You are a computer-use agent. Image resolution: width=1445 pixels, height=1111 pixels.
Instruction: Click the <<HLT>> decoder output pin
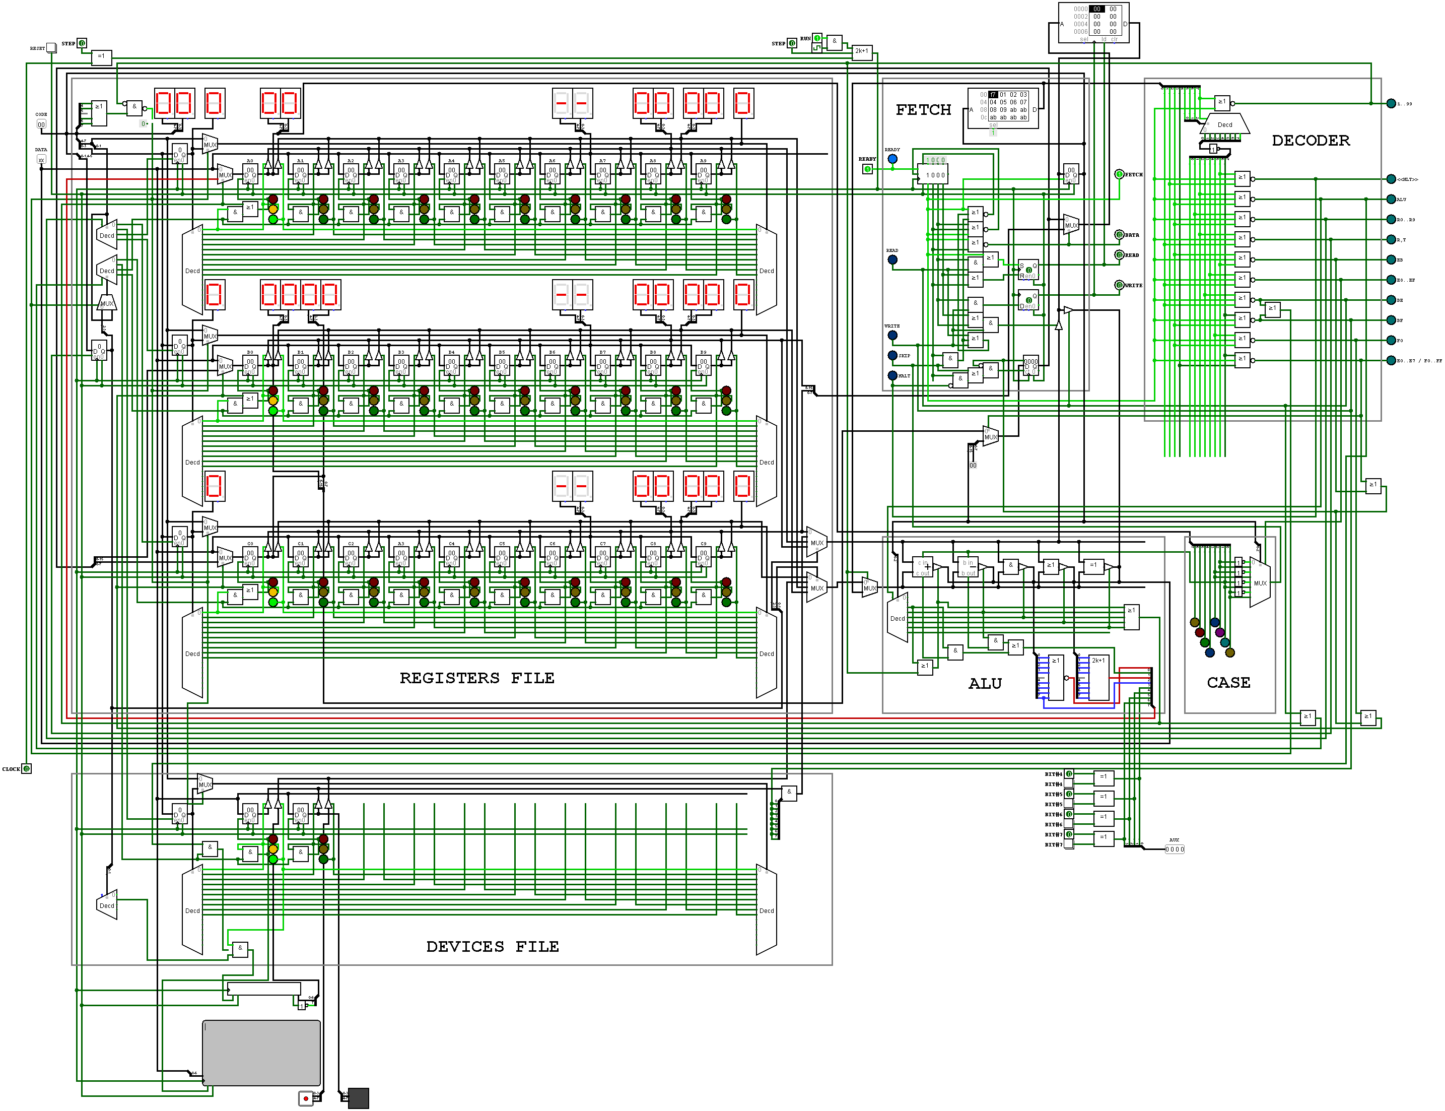point(1391,179)
